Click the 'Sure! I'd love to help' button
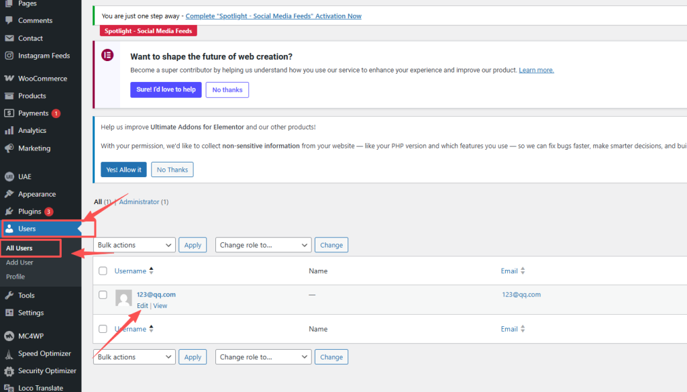 (166, 89)
